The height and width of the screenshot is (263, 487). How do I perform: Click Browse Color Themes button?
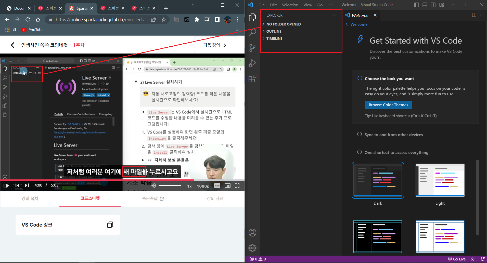coord(388,105)
